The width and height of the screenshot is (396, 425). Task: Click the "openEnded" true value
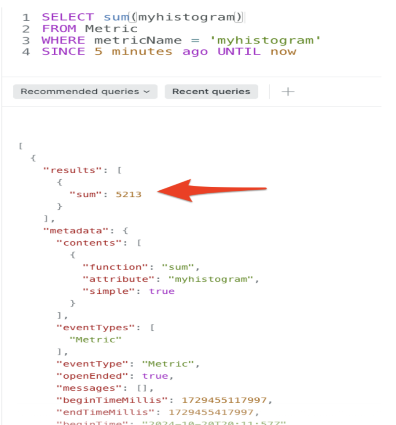coord(155,376)
